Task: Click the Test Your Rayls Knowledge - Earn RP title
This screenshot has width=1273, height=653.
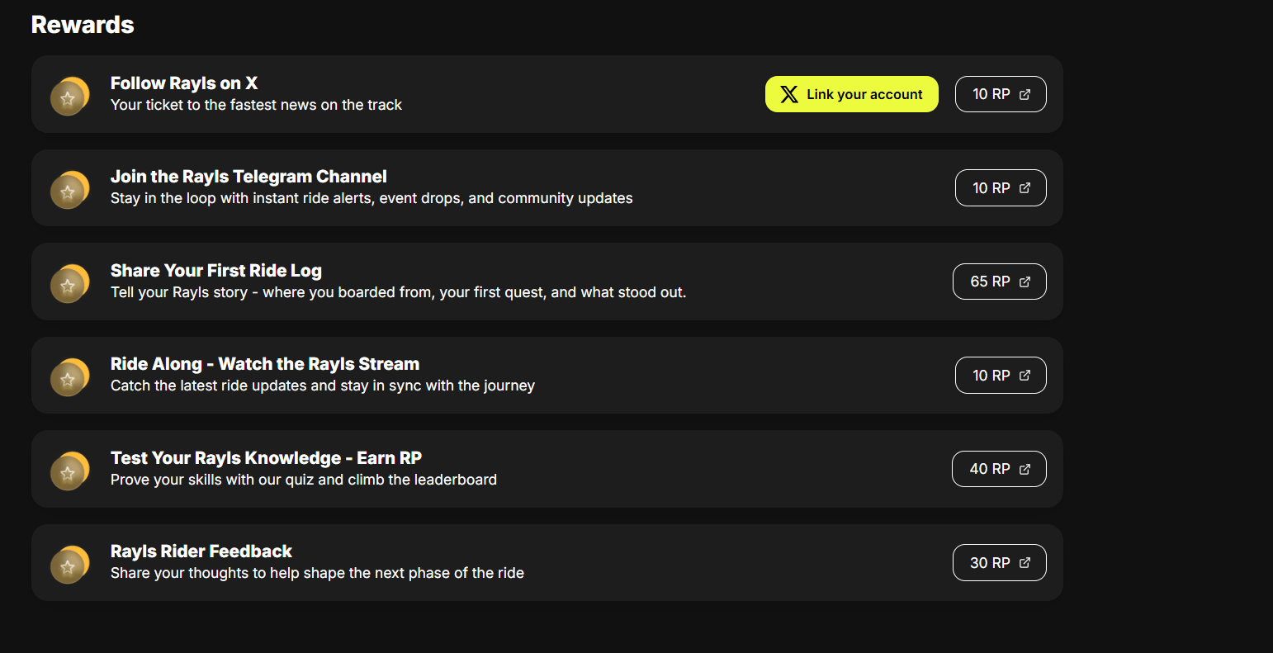Action: [x=266, y=458]
